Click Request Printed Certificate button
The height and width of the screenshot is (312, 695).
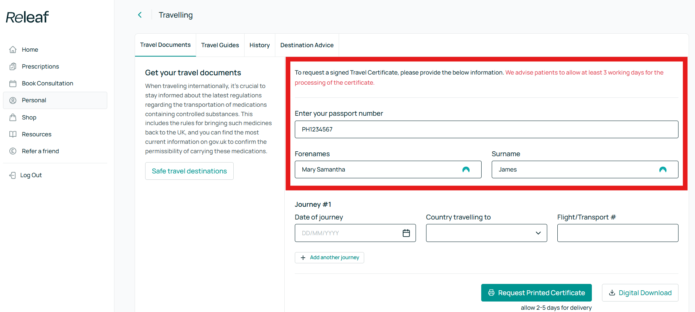[536, 293]
